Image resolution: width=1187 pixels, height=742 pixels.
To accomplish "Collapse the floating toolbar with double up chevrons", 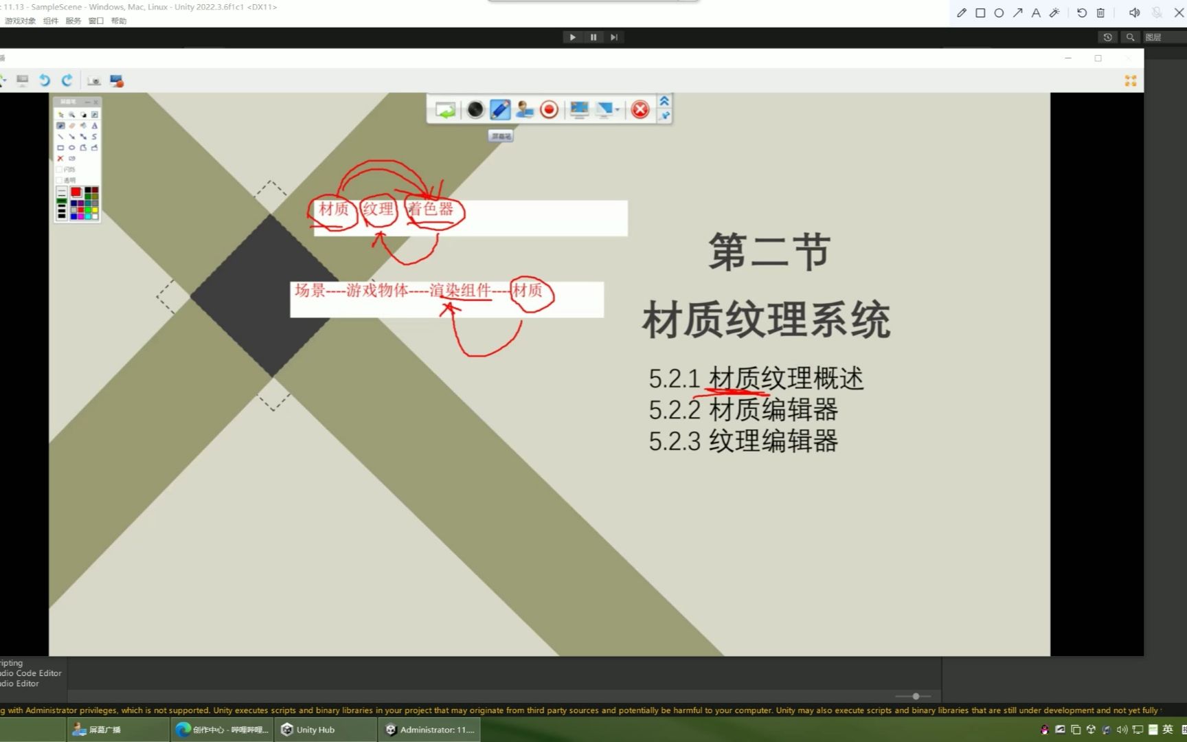I will (x=664, y=101).
